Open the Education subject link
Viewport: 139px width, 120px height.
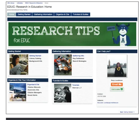pyautogui.click(x=100, y=103)
